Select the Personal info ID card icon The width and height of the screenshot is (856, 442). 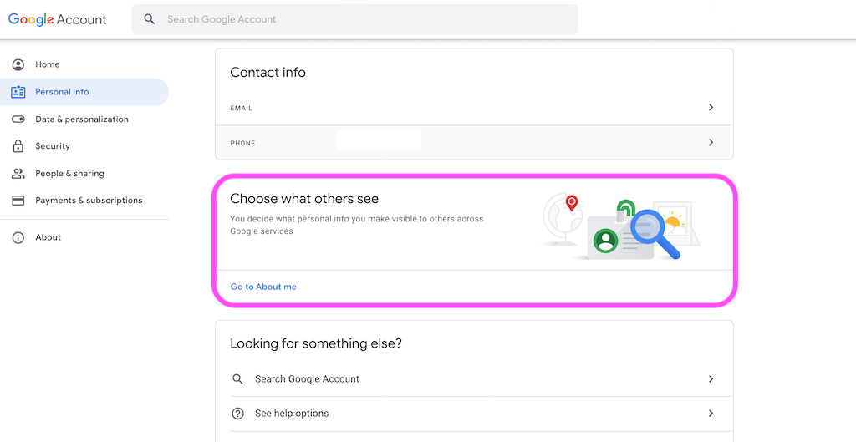coord(18,92)
